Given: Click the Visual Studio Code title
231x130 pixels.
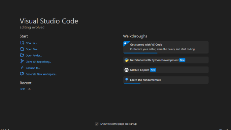Looking at the screenshot, I should (49, 21).
